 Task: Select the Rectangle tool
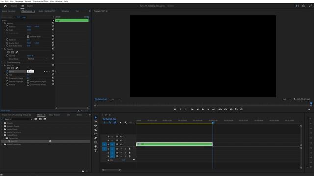[96, 142]
